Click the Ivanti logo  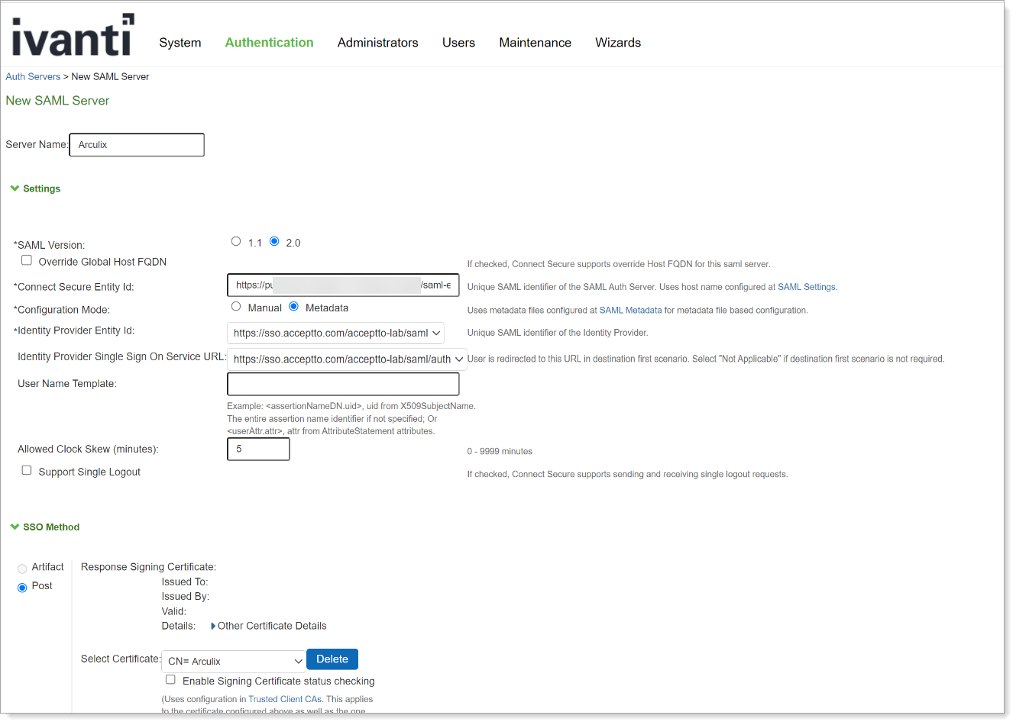point(73,35)
